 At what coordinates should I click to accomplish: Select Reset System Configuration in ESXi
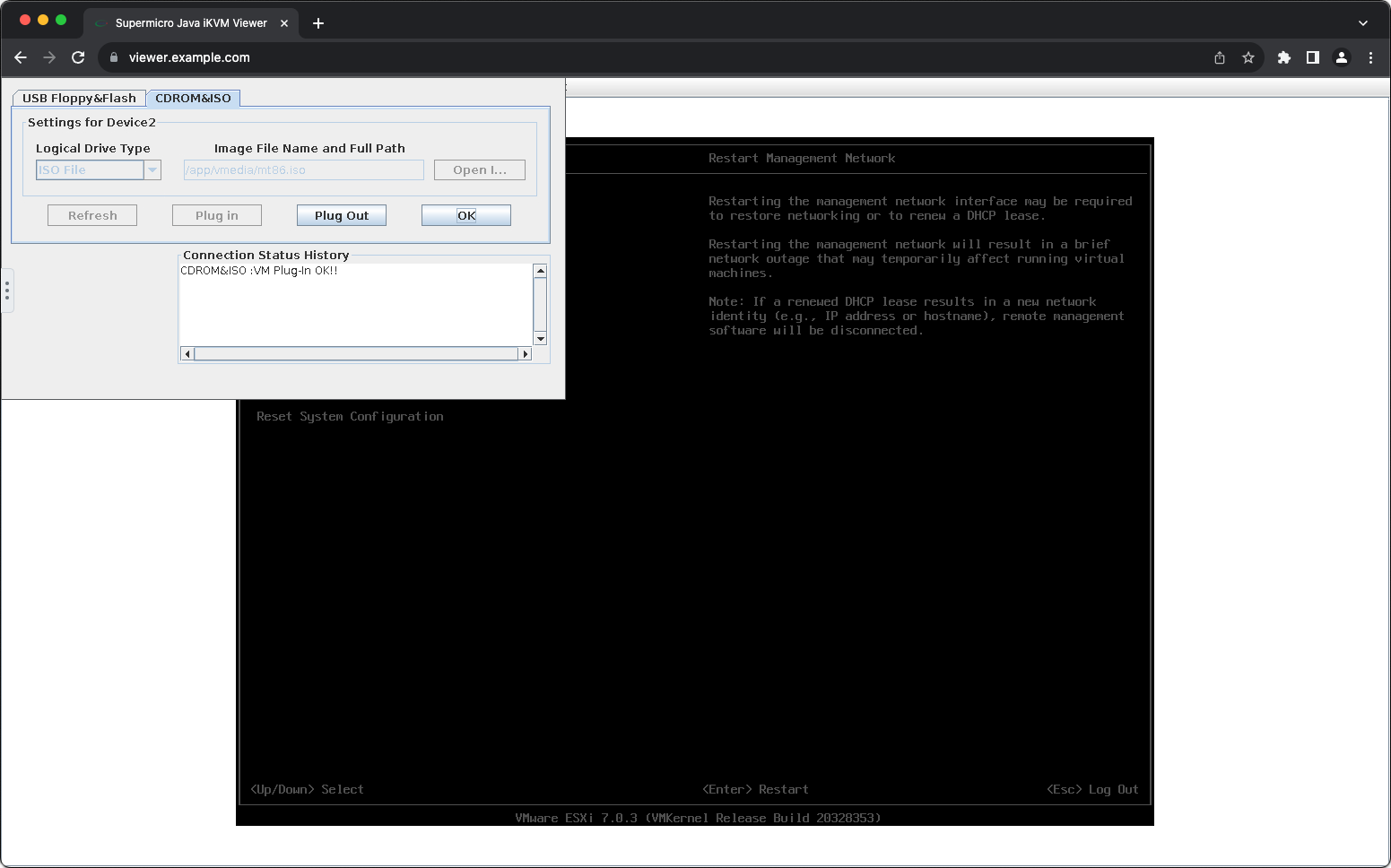tap(350, 417)
